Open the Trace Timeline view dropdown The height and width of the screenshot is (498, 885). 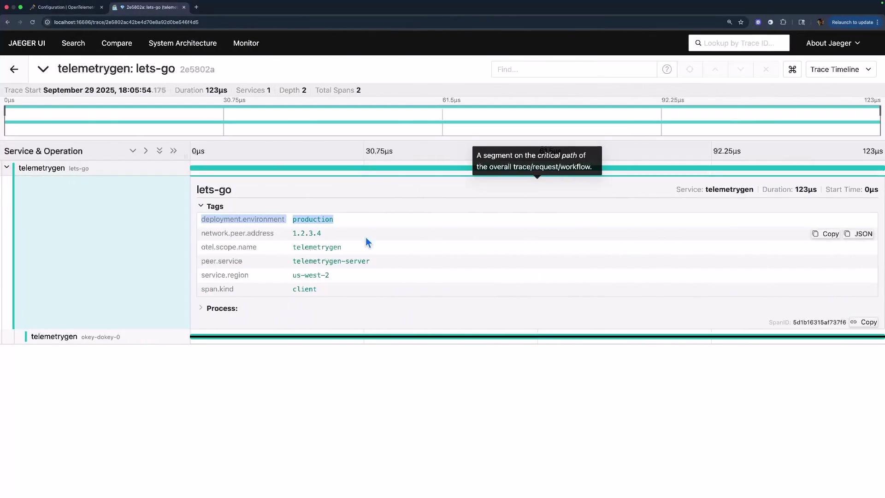point(841,69)
